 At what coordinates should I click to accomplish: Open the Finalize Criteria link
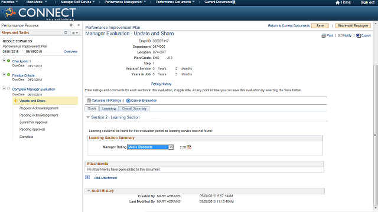click(x=23, y=75)
